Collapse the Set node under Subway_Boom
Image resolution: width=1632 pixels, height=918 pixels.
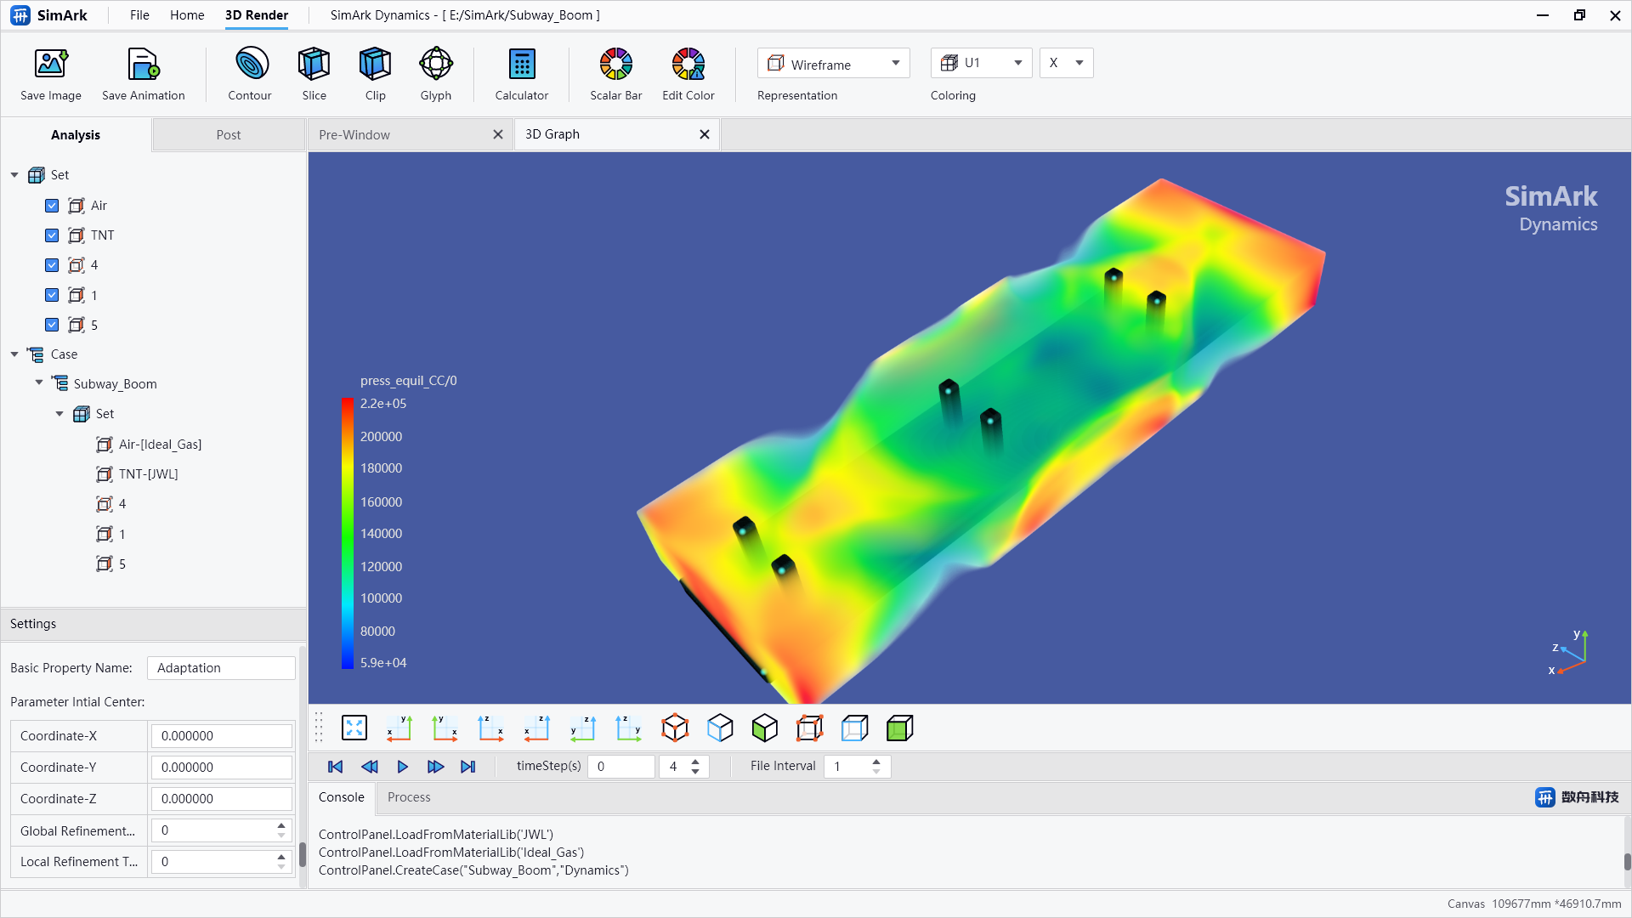tap(59, 414)
